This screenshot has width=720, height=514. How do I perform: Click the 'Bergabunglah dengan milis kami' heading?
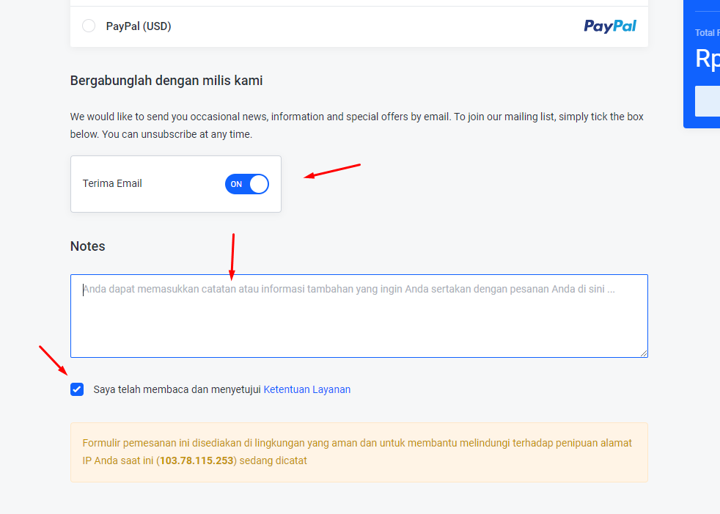(166, 81)
